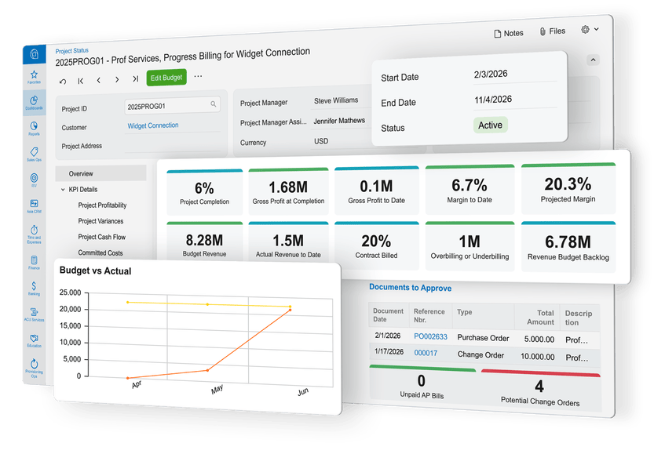The width and height of the screenshot is (665, 454).
Task: Select Overview in the left navigation
Action: click(81, 174)
